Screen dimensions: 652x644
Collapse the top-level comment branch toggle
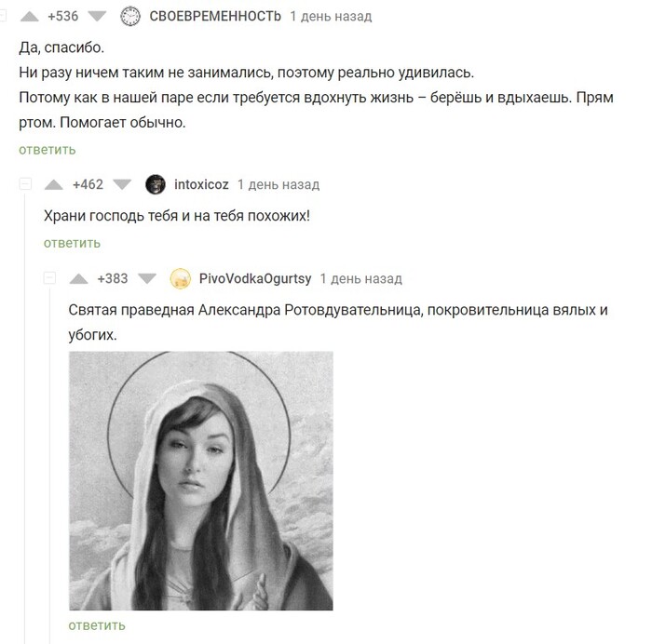3,16
